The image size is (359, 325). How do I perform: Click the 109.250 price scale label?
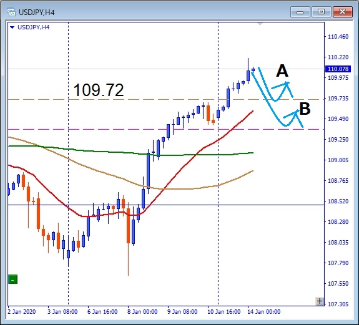pyautogui.click(x=338, y=140)
